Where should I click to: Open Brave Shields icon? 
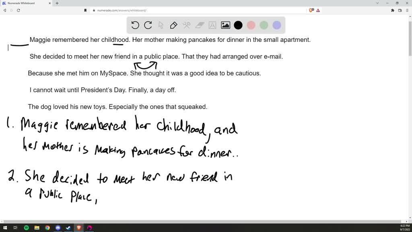pyautogui.click(x=311, y=10)
